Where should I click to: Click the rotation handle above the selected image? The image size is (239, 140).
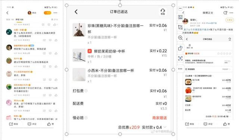[120, 1]
